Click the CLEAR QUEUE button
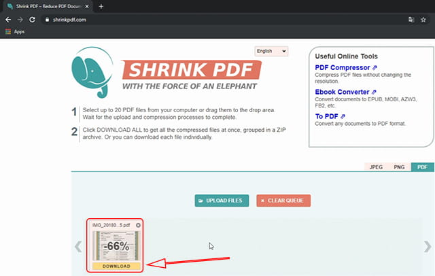435x276 pixels. pyautogui.click(x=283, y=201)
